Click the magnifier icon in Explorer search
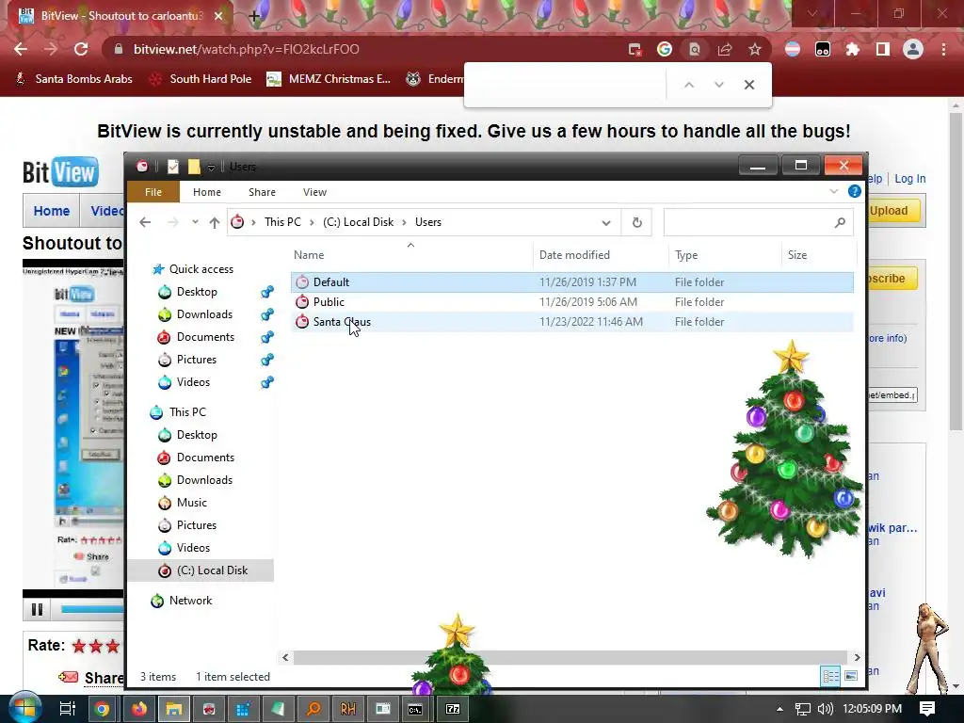This screenshot has width=964, height=723. 840,222
